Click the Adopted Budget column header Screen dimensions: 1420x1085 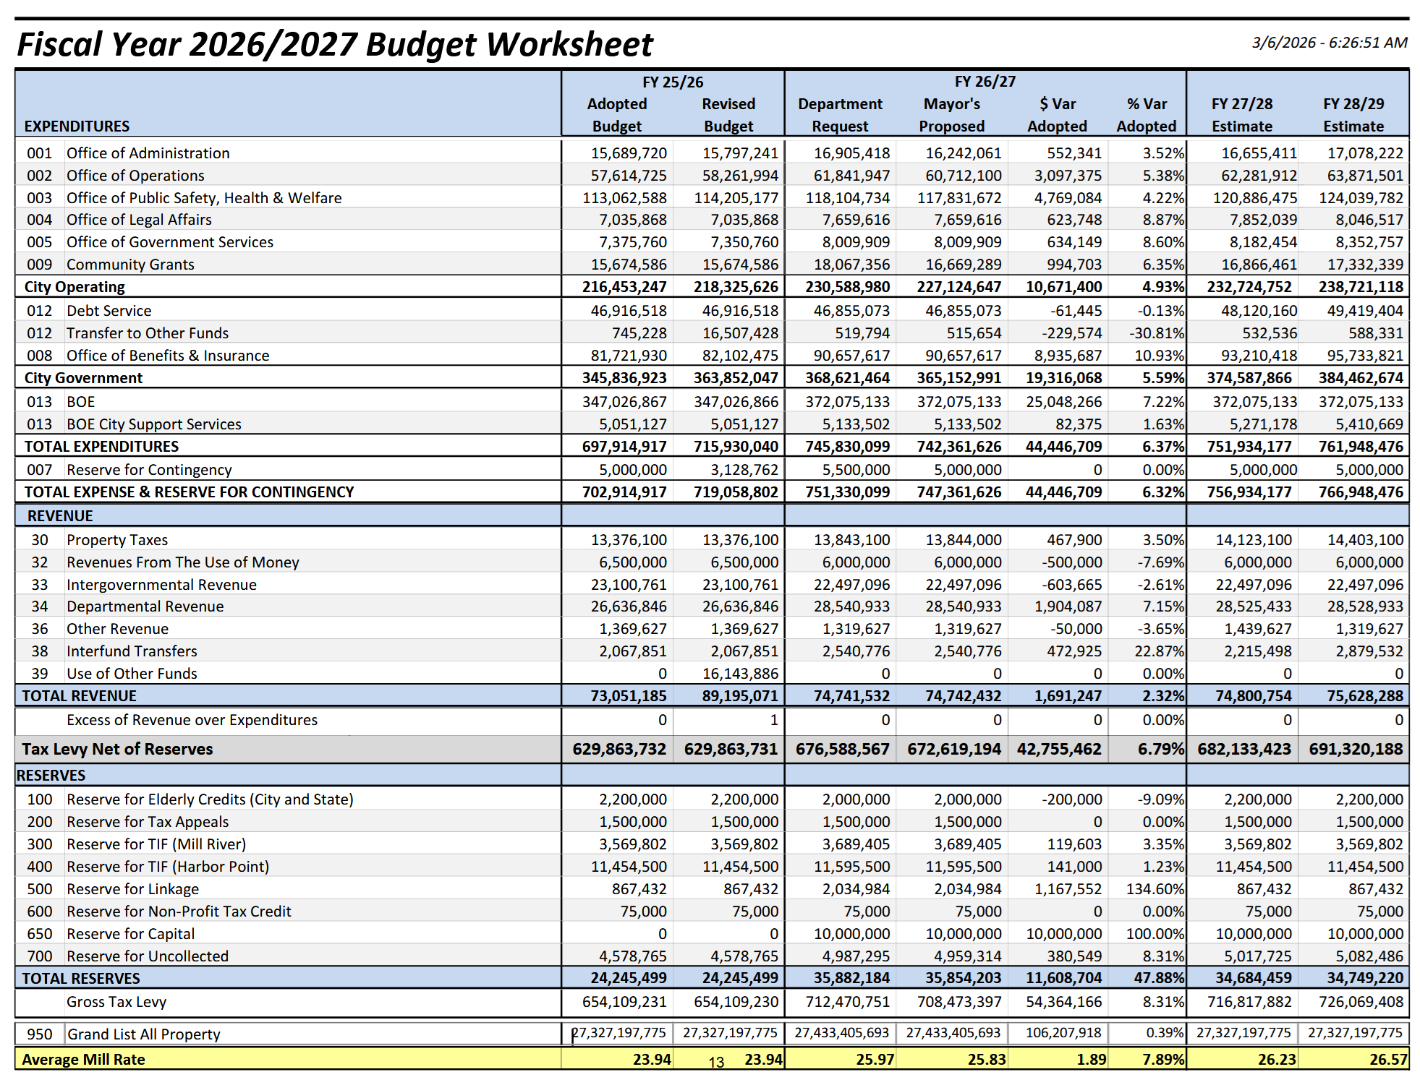point(616,115)
